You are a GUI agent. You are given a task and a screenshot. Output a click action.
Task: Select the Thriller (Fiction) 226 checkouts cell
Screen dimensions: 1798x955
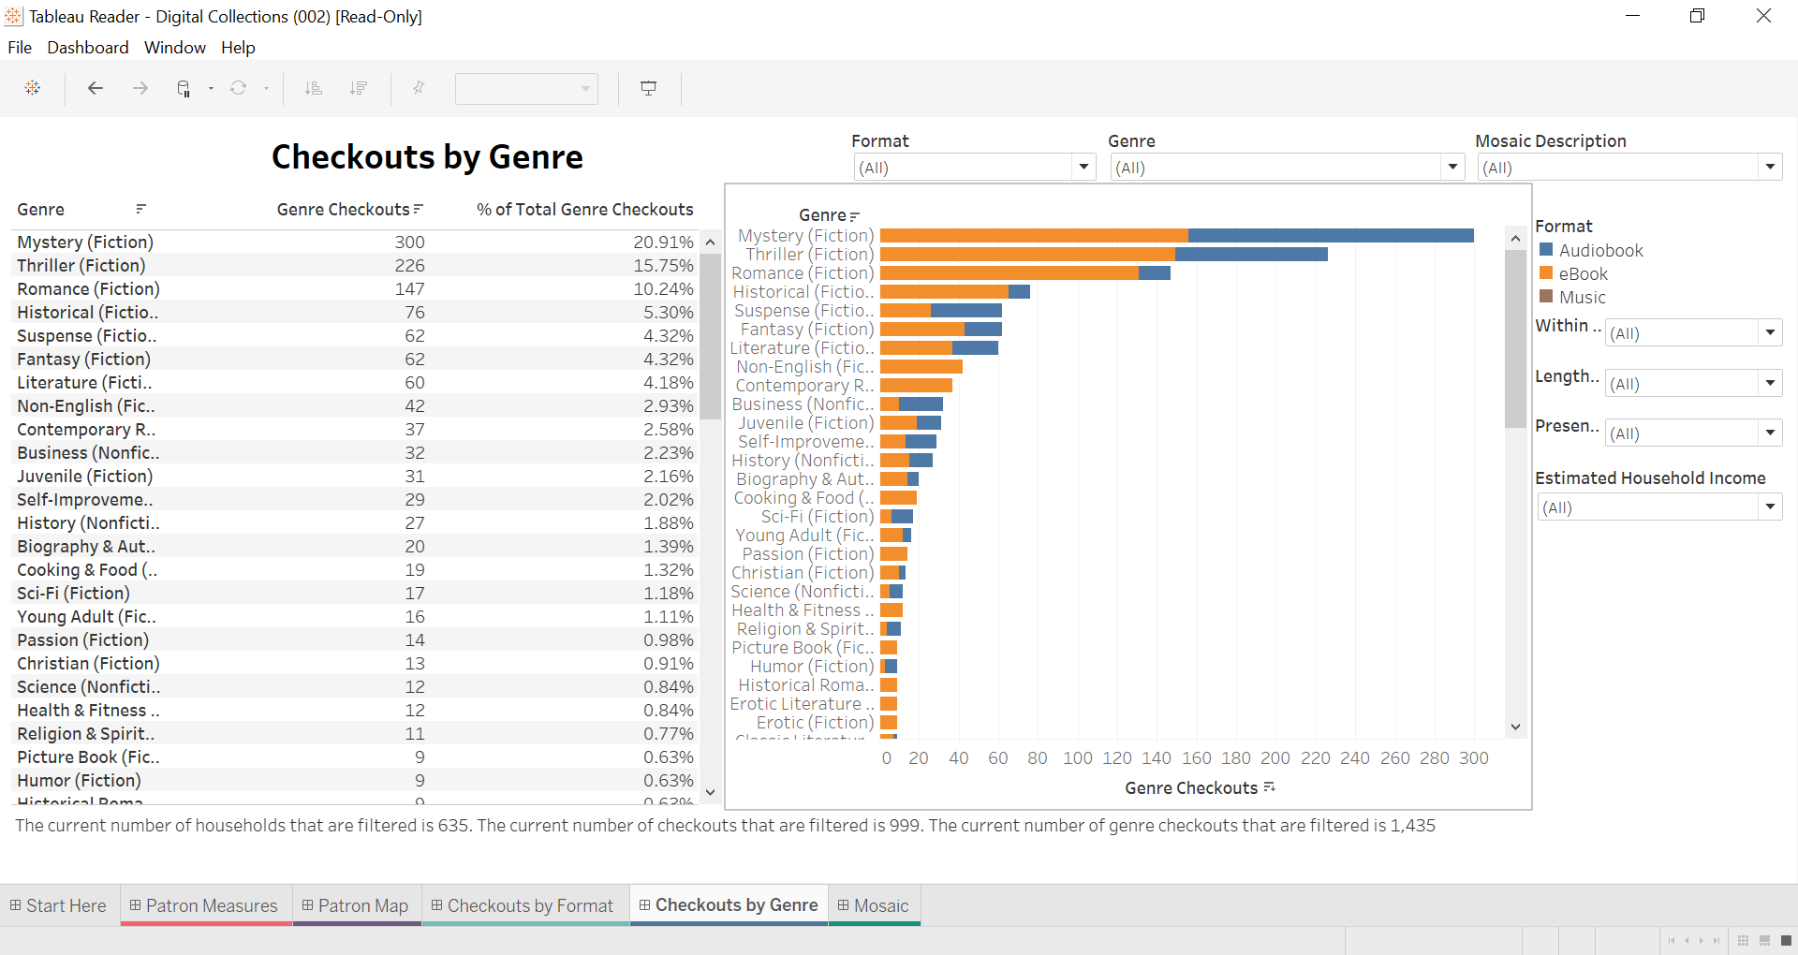point(409,266)
